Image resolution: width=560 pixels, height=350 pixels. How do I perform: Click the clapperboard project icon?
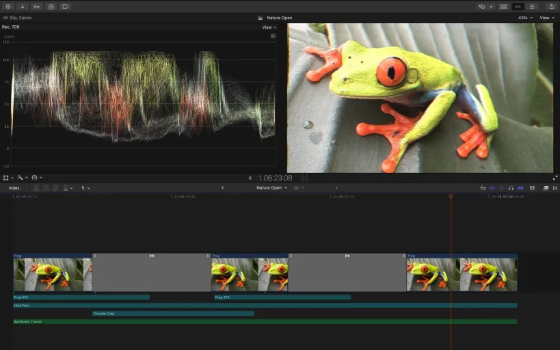pyautogui.click(x=261, y=18)
